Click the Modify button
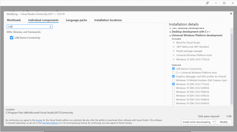 coord(224,122)
